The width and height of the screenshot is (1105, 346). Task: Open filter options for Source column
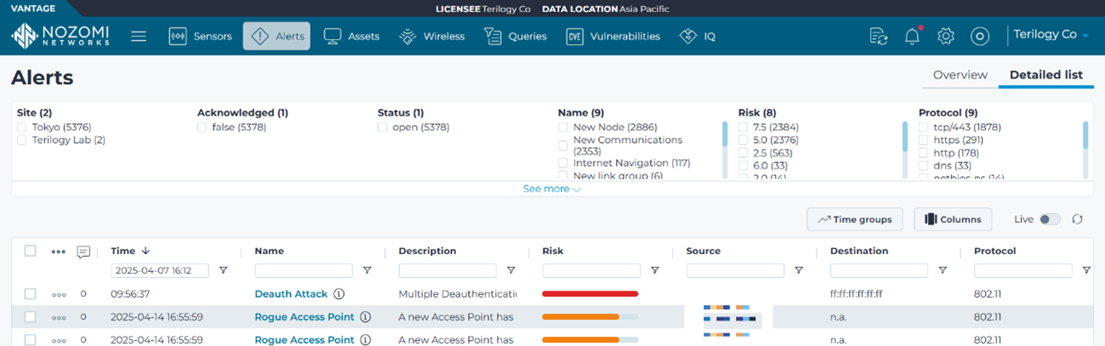coord(799,270)
